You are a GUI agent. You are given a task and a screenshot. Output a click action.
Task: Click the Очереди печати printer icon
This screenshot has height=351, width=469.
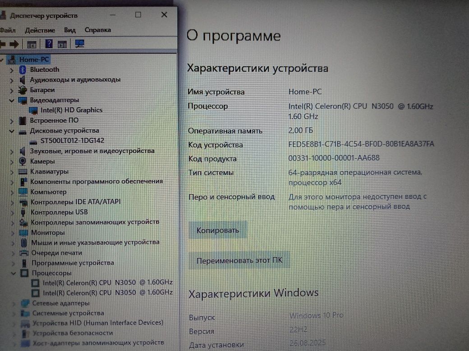24,253
